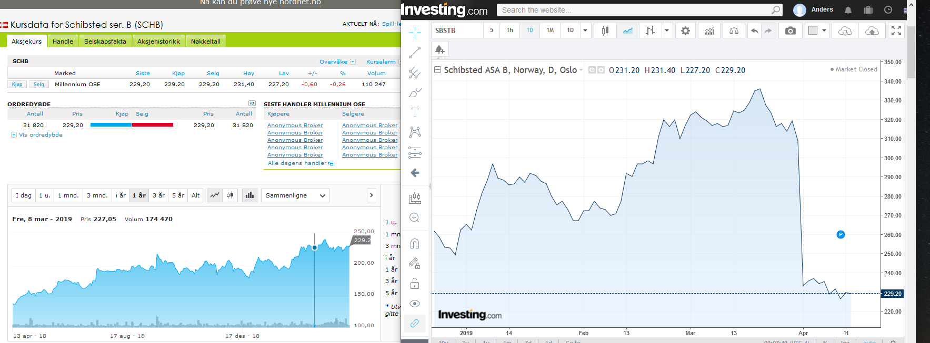The height and width of the screenshot is (343, 930).
Task: Click the back arrow icon in drawing sidebar
Action: coord(415,173)
